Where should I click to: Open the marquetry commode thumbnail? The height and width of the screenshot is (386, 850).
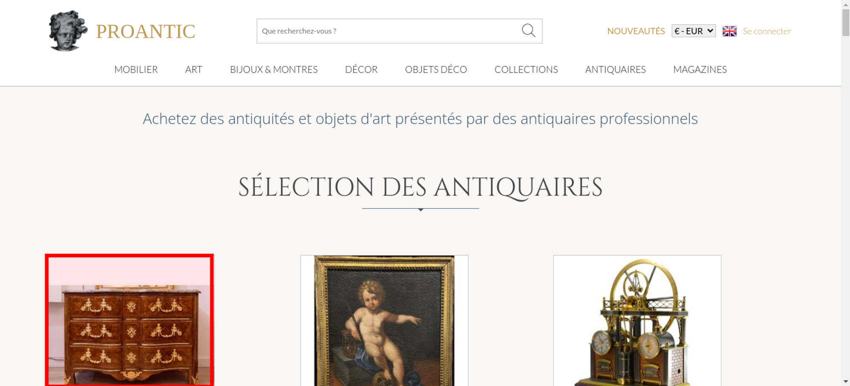tap(130, 320)
